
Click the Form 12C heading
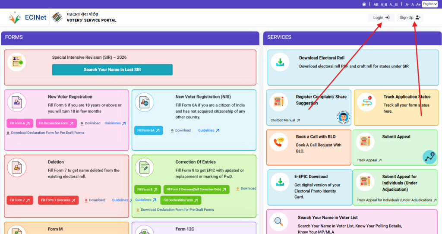[x=185, y=229]
